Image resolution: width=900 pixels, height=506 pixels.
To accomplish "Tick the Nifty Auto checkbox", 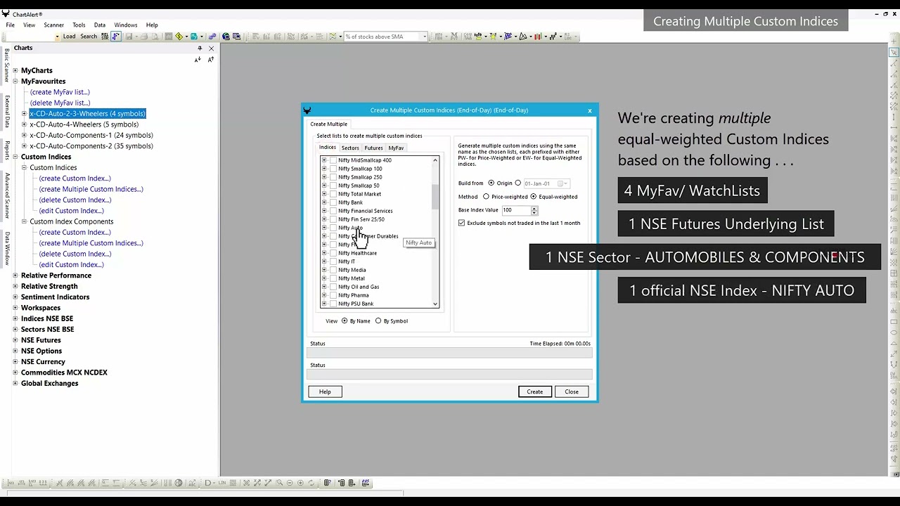I will (x=333, y=228).
